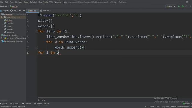The height and width of the screenshot is (108, 192).
Task: Click the fold end marker at line 7
Action: pyautogui.click(x=37, y=47)
